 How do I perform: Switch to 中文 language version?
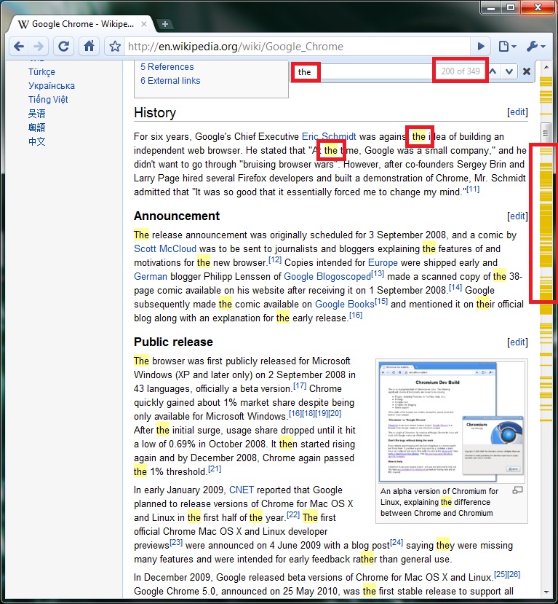[36, 141]
